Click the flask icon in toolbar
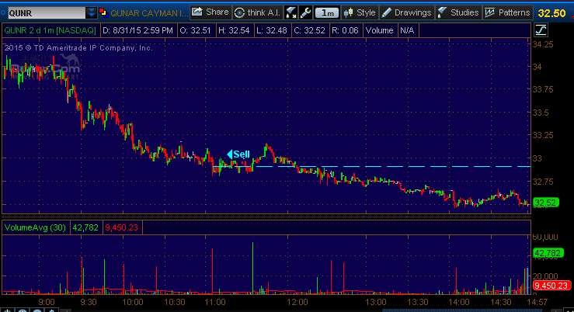This screenshot has width=574, height=312. tap(291, 12)
